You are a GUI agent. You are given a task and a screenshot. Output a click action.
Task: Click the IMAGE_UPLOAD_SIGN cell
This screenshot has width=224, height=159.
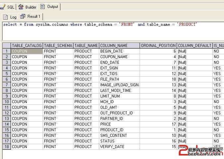119,85
